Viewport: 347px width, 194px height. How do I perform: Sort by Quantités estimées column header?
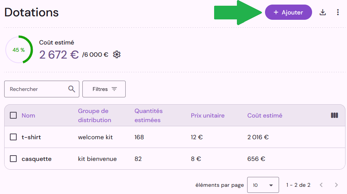tap(148, 116)
